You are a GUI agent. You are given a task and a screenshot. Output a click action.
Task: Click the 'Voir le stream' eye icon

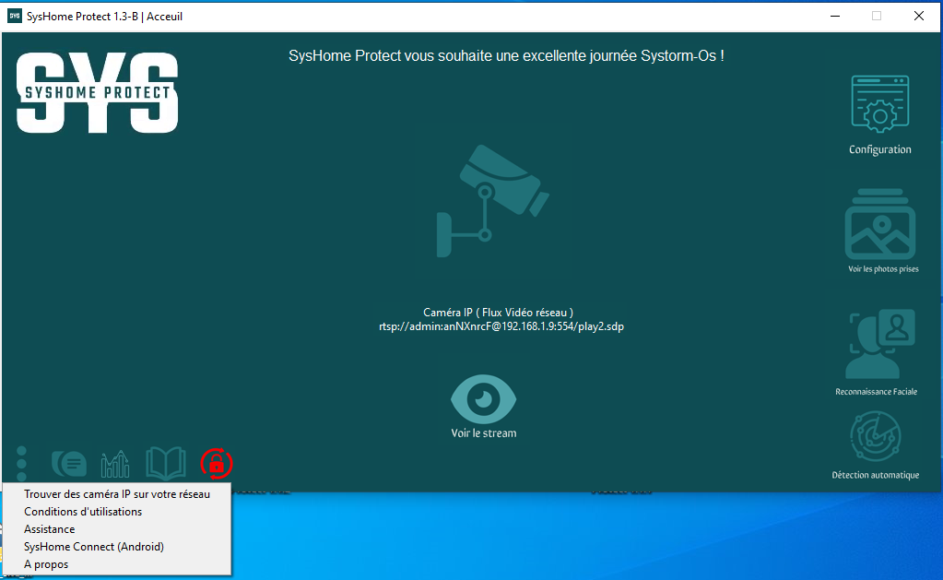click(484, 399)
